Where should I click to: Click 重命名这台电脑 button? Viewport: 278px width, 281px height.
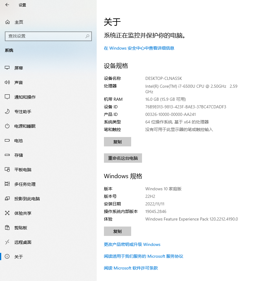tap(123, 158)
